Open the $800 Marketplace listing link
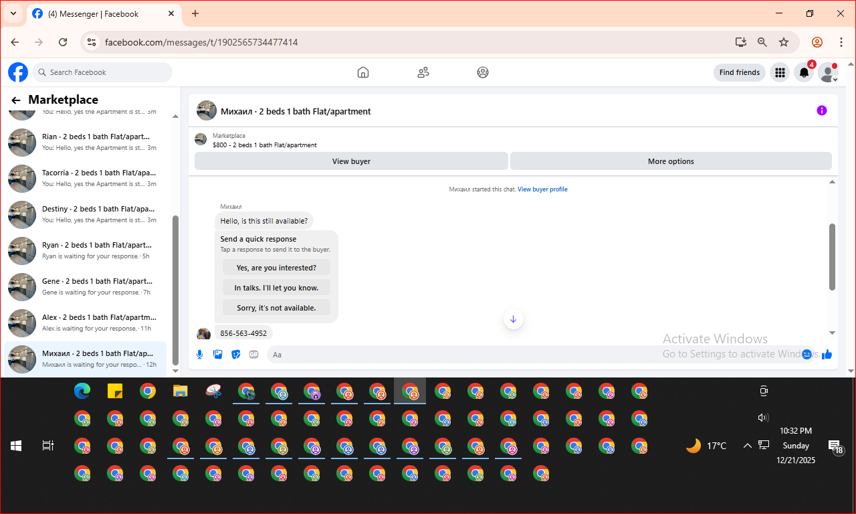Image resolution: width=856 pixels, height=514 pixels. click(x=265, y=145)
